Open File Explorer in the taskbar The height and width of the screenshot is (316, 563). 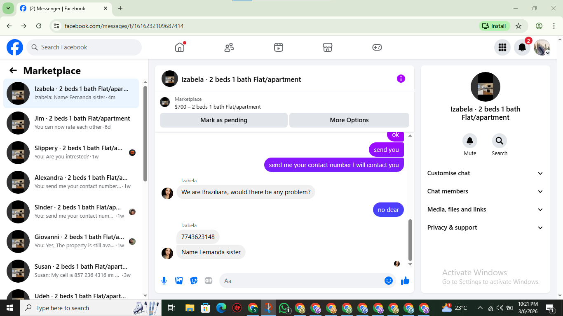coord(190,308)
